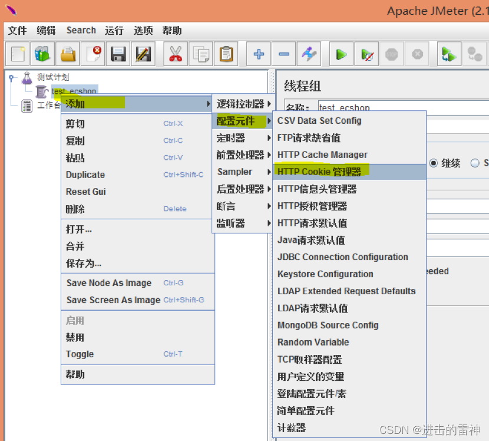The width and height of the screenshot is (489, 441).
Task: Choose Keystore Configuration entry
Action: coord(349,274)
